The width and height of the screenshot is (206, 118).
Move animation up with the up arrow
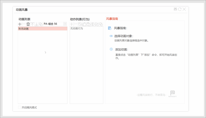(x=32, y=24)
